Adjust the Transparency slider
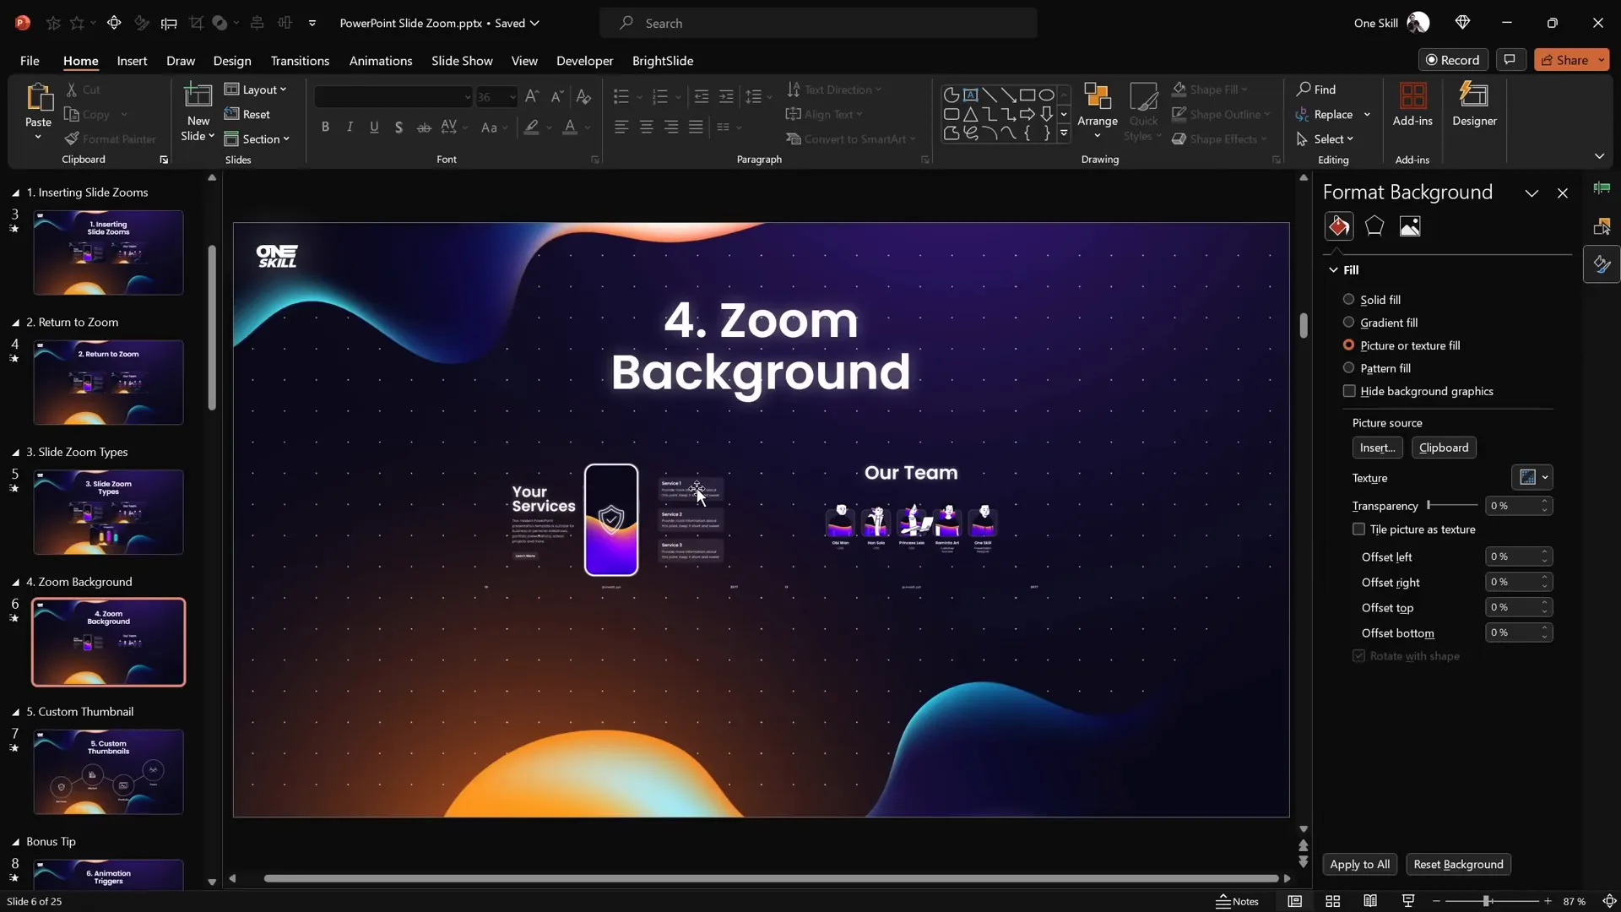1621x912 pixels. (1452, 505)
